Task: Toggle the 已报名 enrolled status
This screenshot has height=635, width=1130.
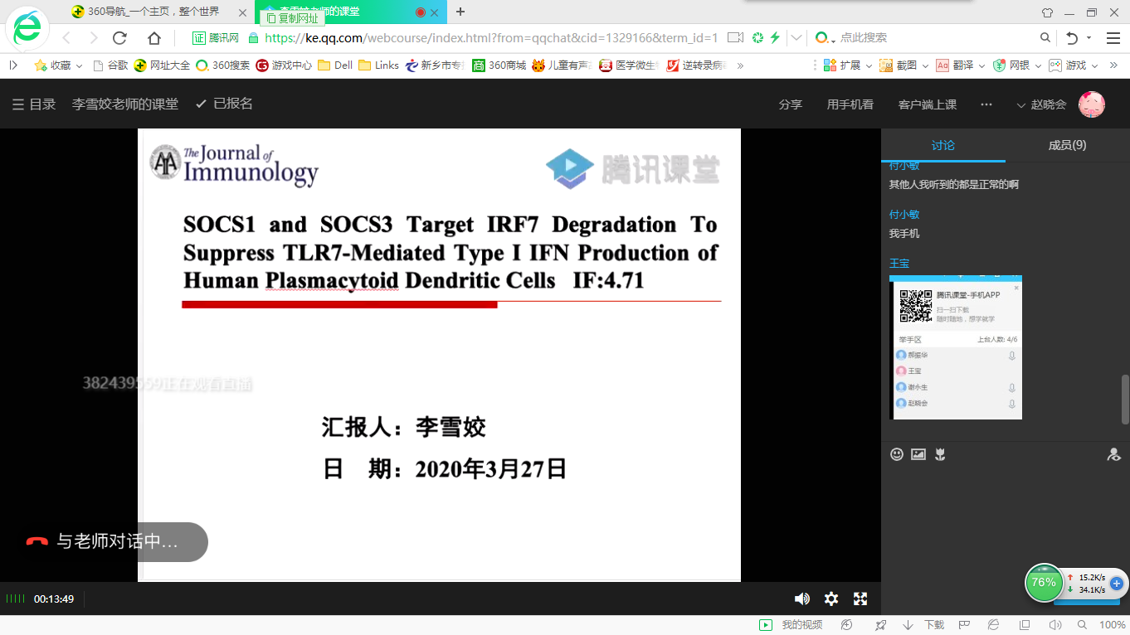Action: pos(224,104)
